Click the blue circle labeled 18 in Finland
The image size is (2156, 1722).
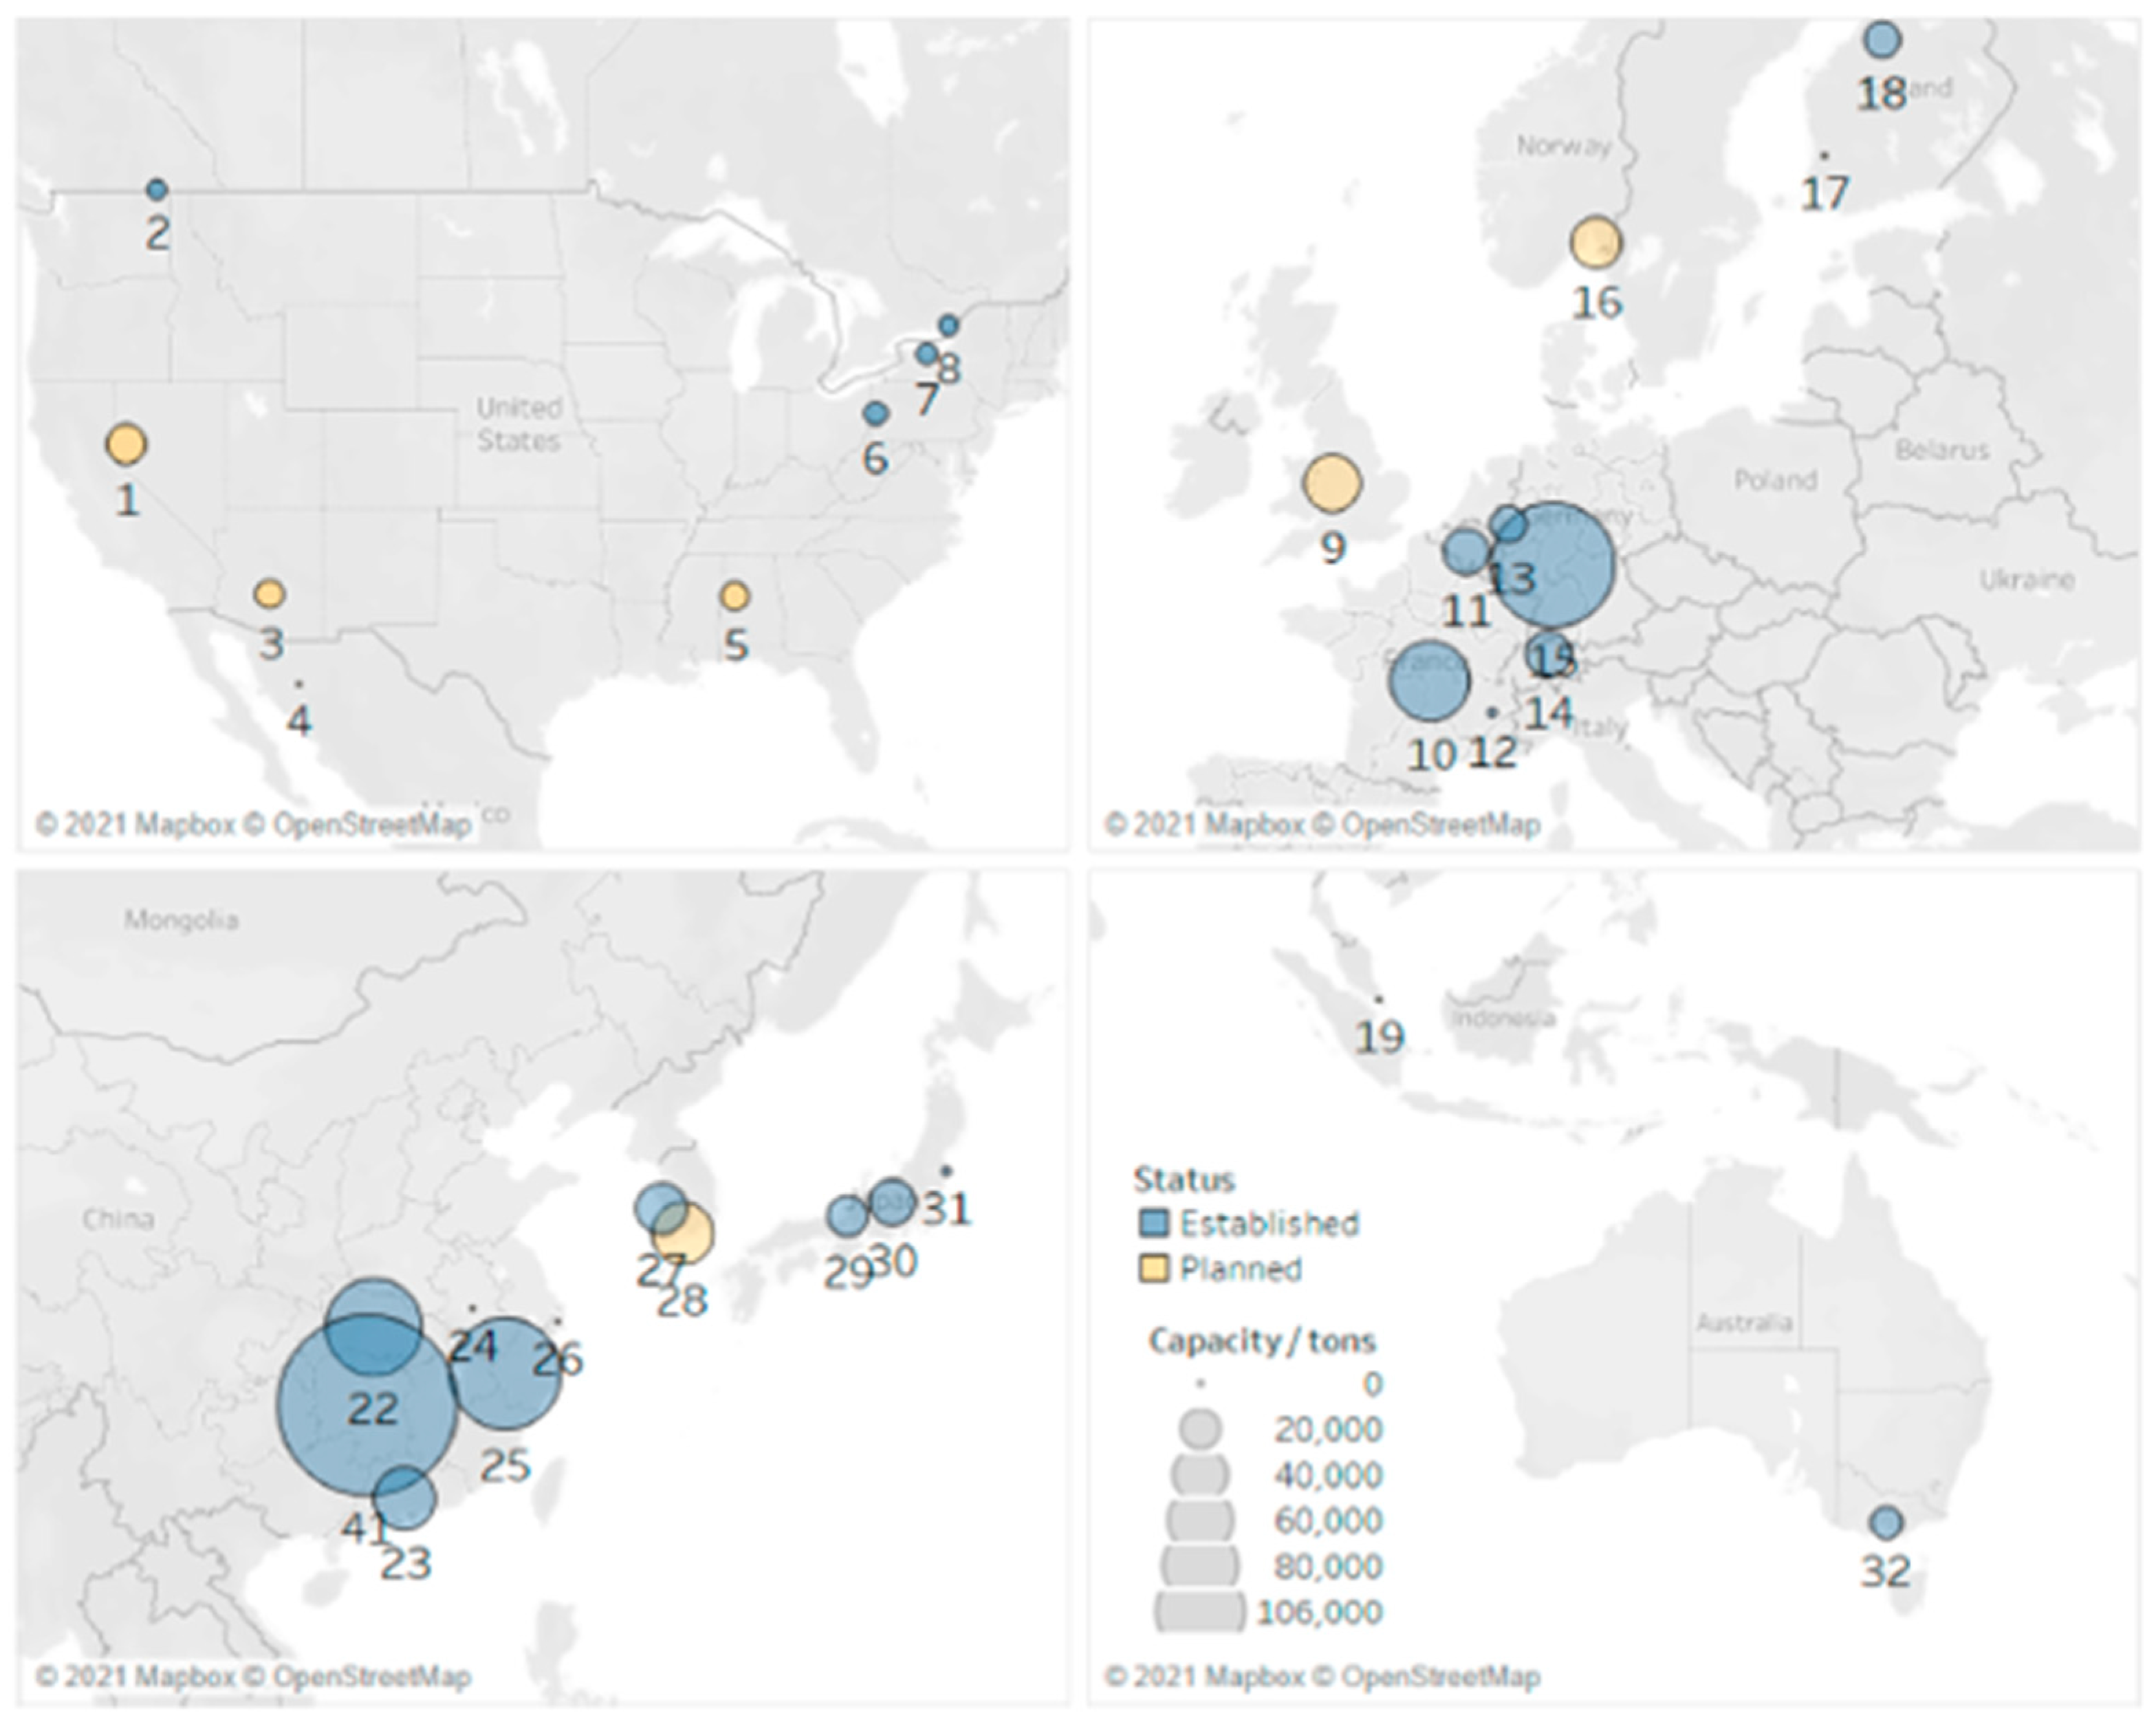click(1882, 40)
